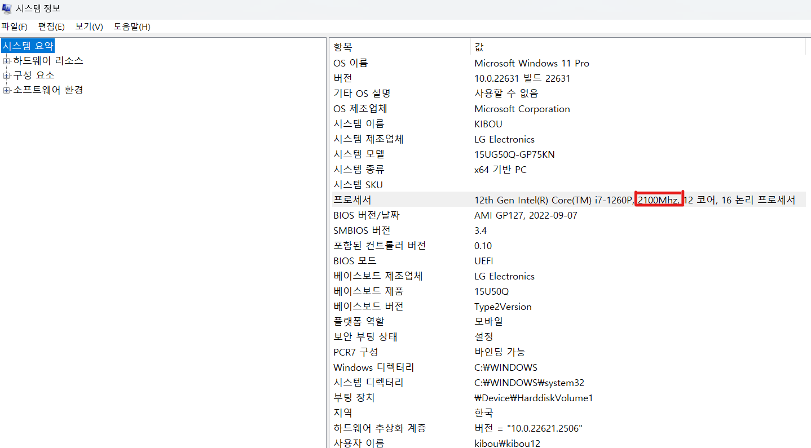
Task: Select the 베이스보드 제조업체 row label
Action: pos(378,276)
